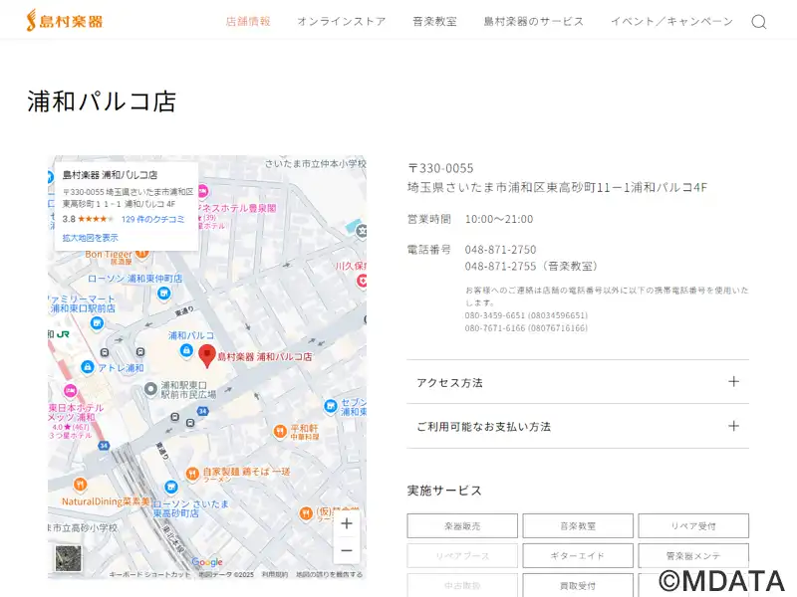
Task: Click the NaturalDining菜素美 restaurant marker
Action: (80, 485)
